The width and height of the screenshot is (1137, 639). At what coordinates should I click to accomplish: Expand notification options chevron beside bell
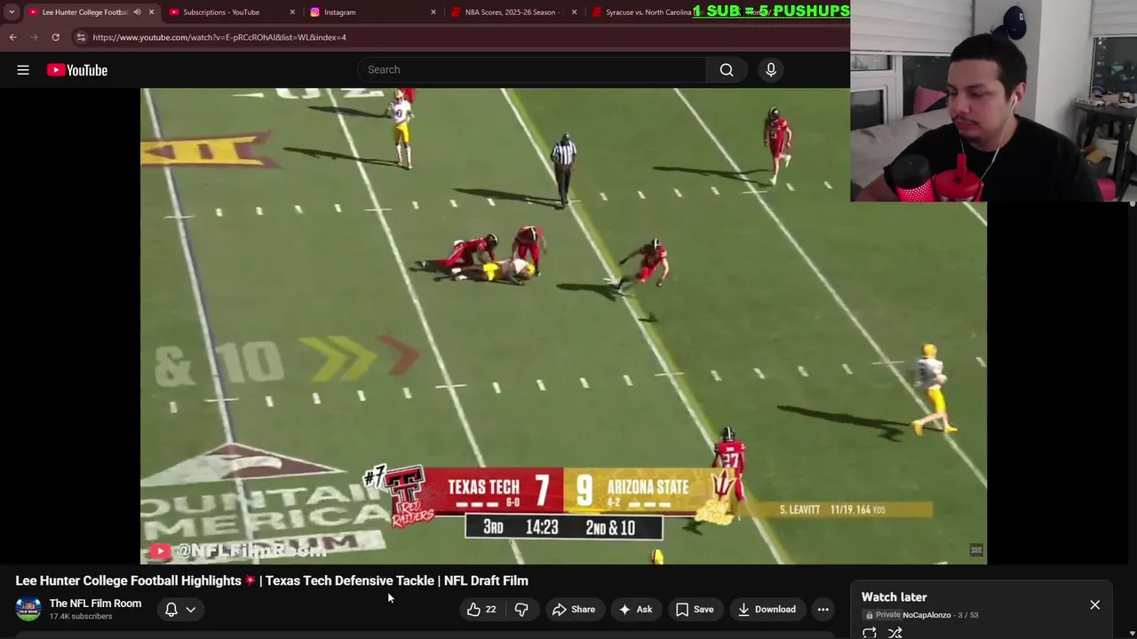(190, 610)
